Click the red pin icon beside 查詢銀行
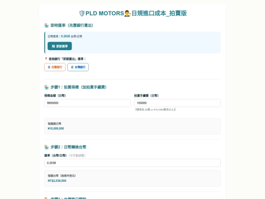 [46, 59]
